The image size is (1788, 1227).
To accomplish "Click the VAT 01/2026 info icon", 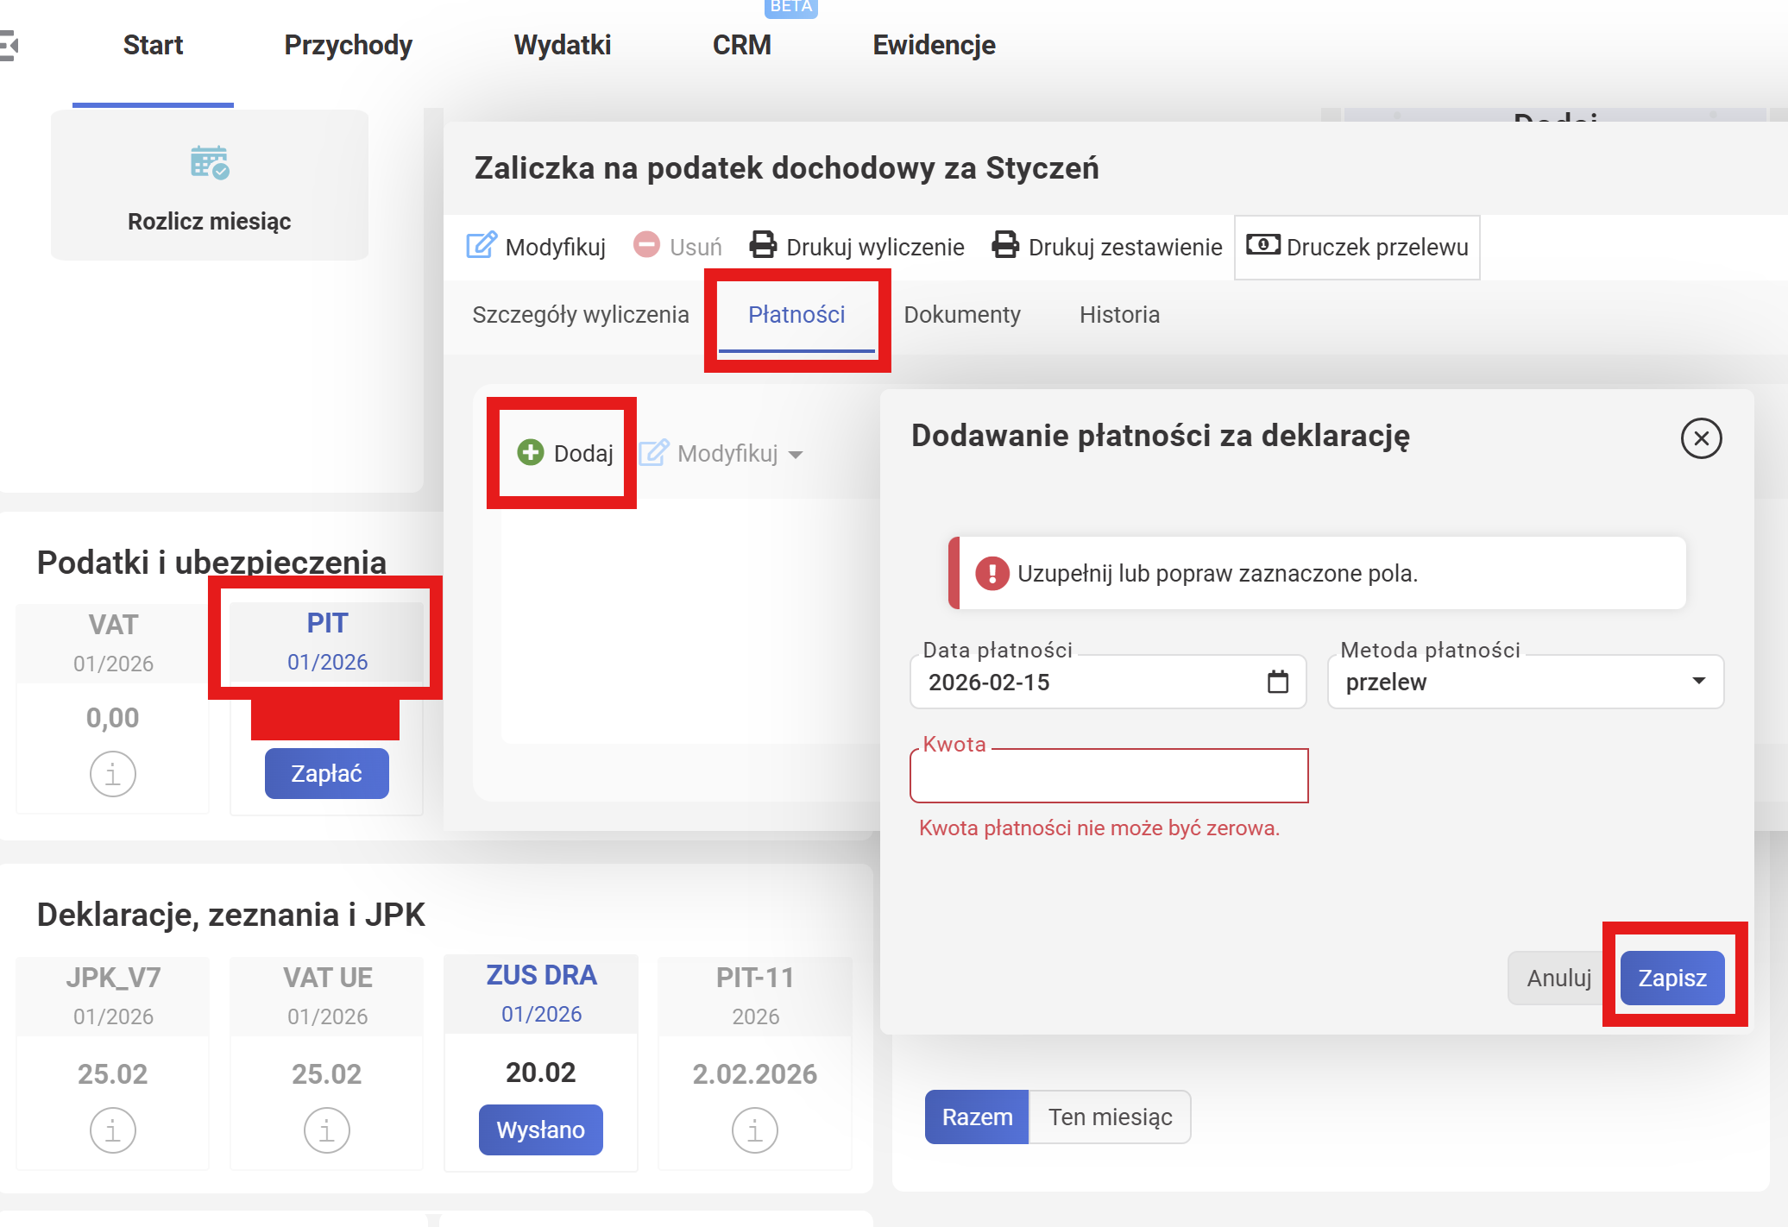I will [113, 773].
